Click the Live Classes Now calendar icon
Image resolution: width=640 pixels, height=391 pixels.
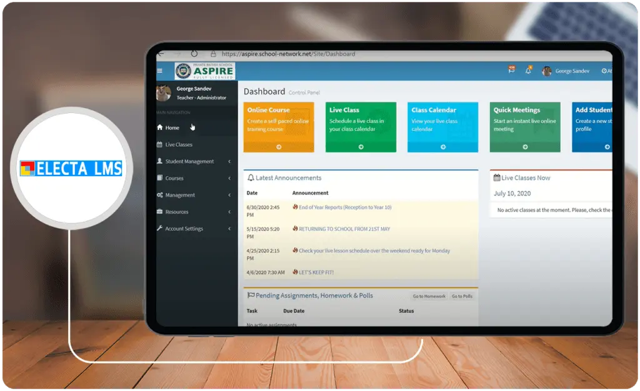pyautogui.click(x=497, y=178)
